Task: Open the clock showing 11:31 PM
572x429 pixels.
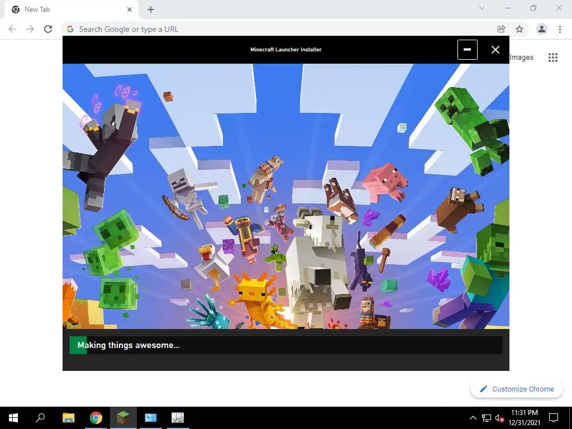Action: coord(524,418)
